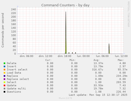The height and width of the screenshot is (101, 131).
Task: Click the Delete max value 4.80
Action: (x=123, y=63)
